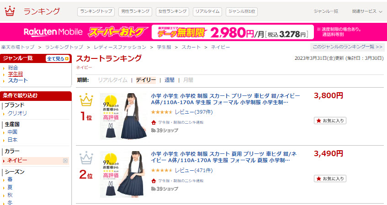This screenshot has width=387, height=205.
Task: Switch to 週間 ranking period
Action: pos(170,80)
